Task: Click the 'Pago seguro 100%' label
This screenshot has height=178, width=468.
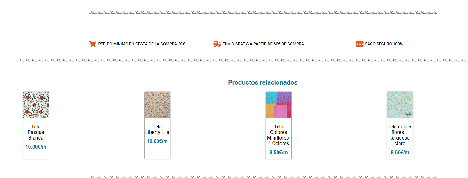Action: pos(384,44)
